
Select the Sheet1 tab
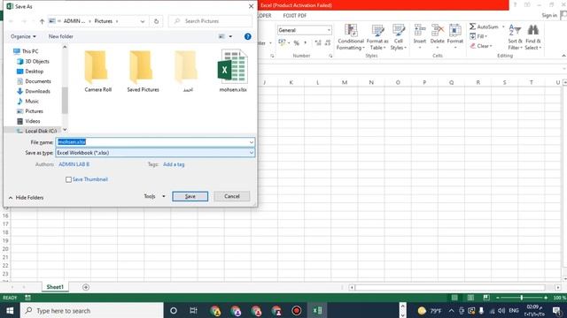tap(55, 287)
